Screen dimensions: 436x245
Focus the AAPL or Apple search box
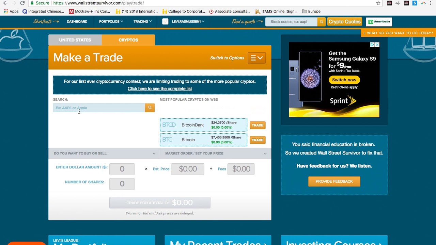point(99,108)
